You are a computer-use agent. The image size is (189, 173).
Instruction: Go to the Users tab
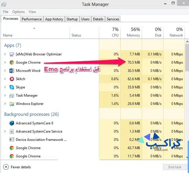point(85,19)
